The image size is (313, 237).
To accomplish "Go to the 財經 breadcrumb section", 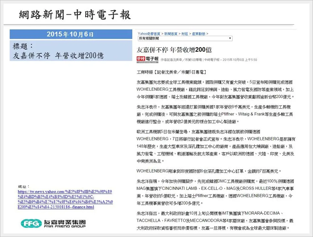I will pos(185,34).
